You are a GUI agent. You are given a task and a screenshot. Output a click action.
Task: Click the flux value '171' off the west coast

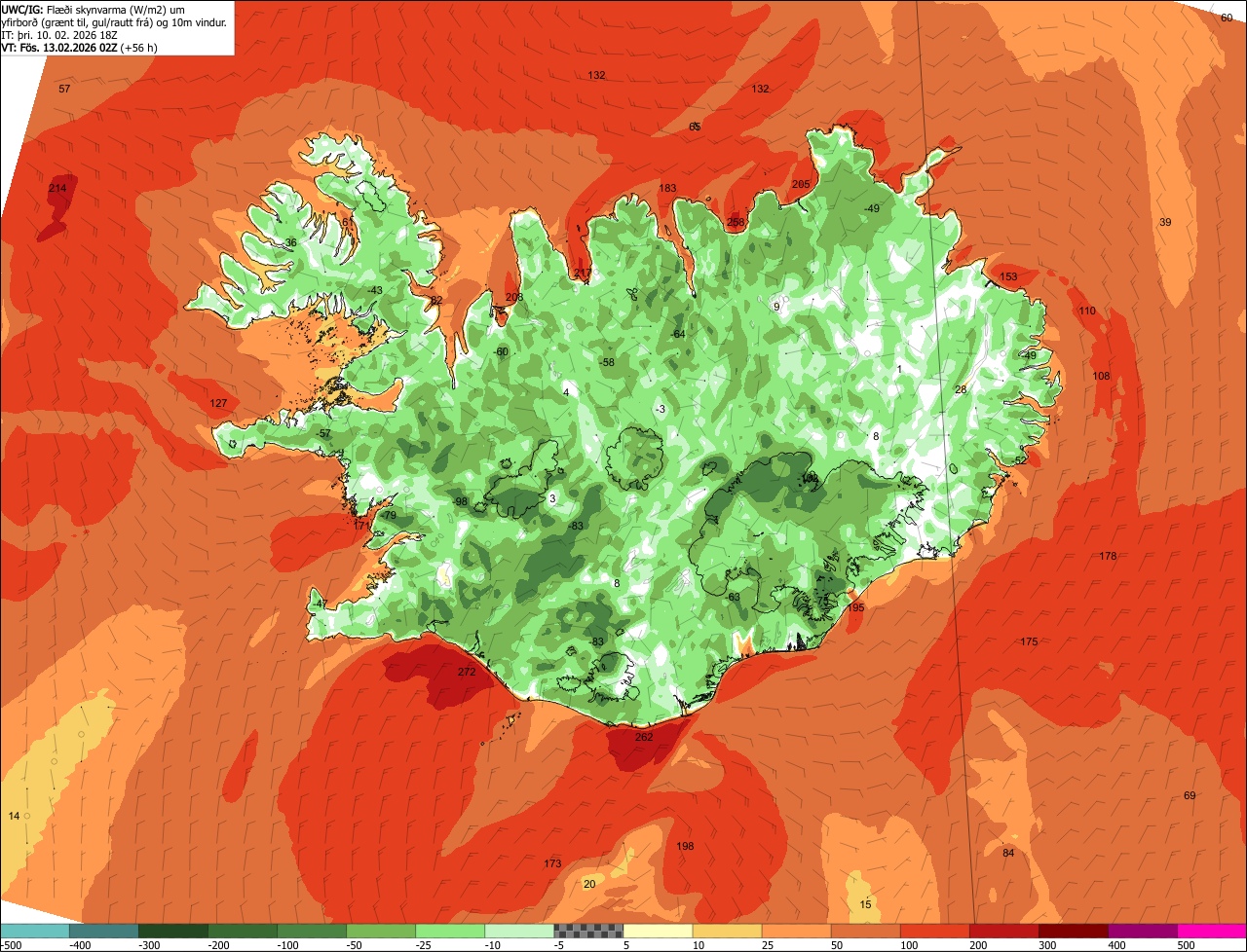[361, 526]
